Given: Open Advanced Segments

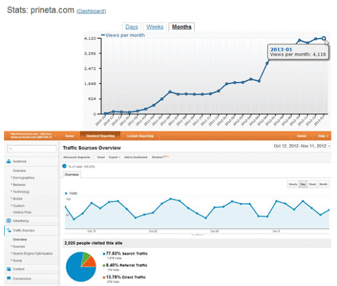Looking at the screenshot, I should (77, 157).
